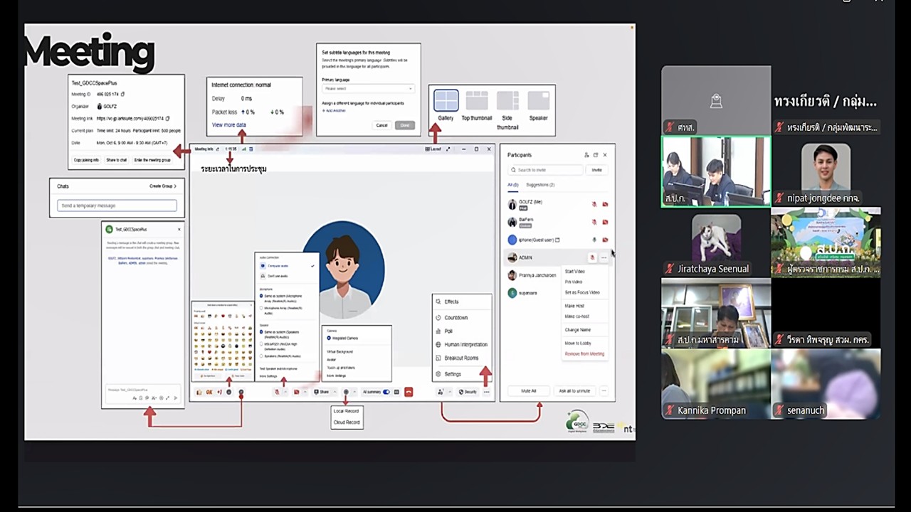Image resolution: width=911 pixels, height=512 pixels.
Task: Click the Send a temporary message field
Action: [x=117, y=206]
